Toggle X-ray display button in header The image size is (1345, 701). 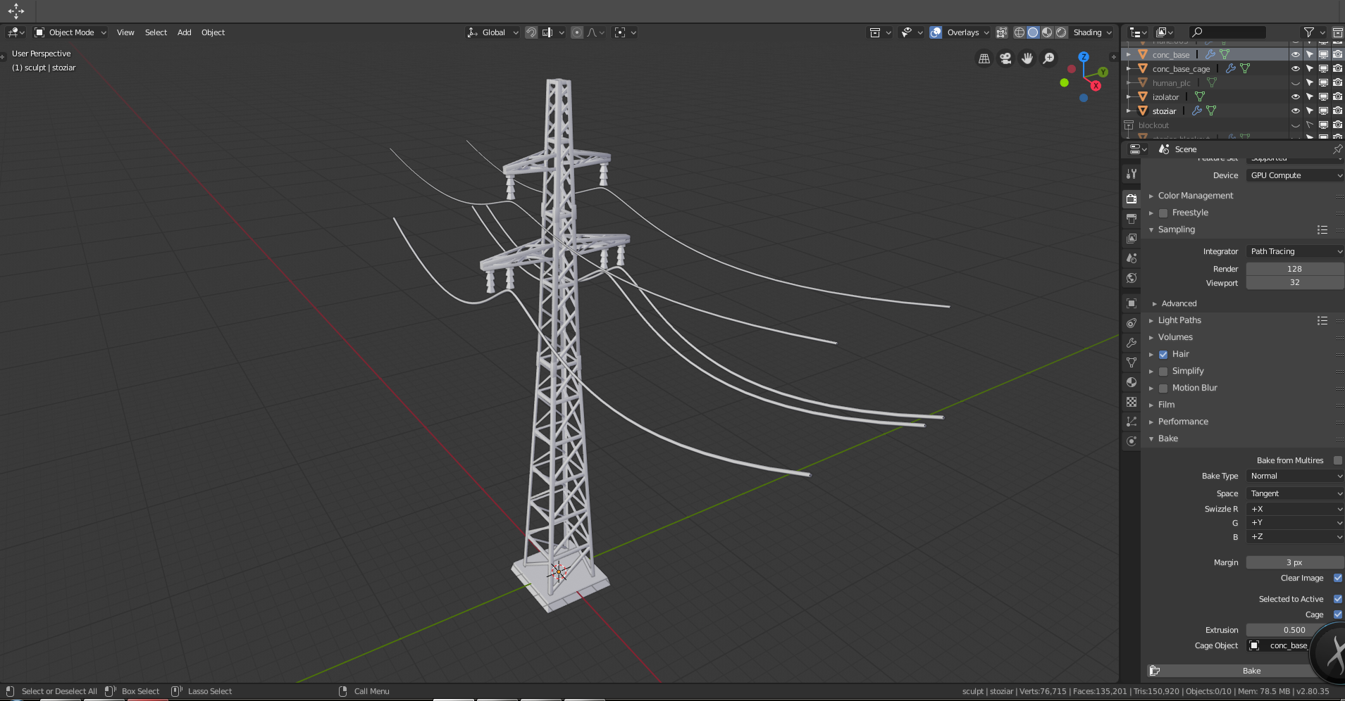coord(1001,32)
